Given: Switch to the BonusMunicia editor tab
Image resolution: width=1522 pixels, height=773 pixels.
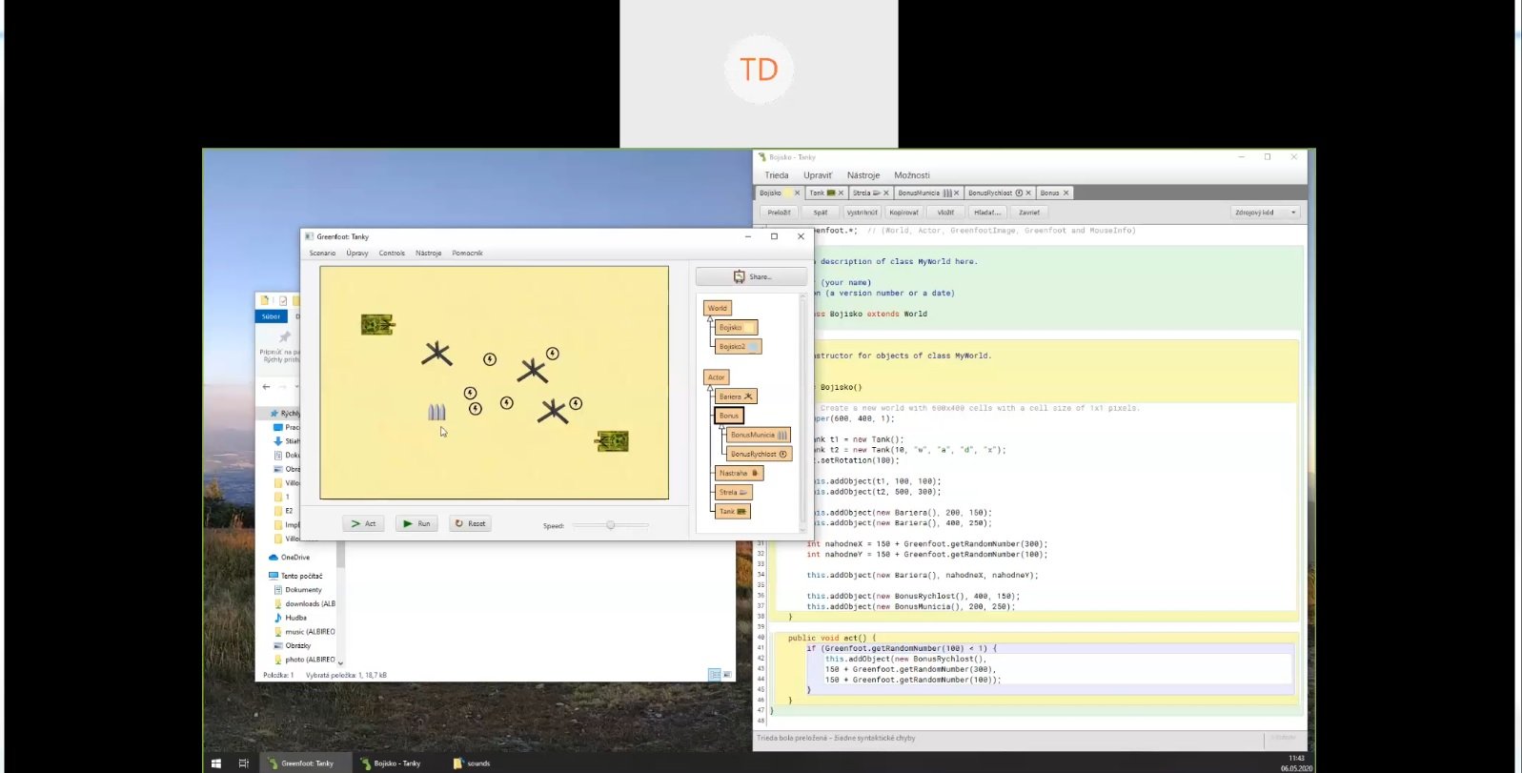Looking at the screenshot, I should click(923, 193).
